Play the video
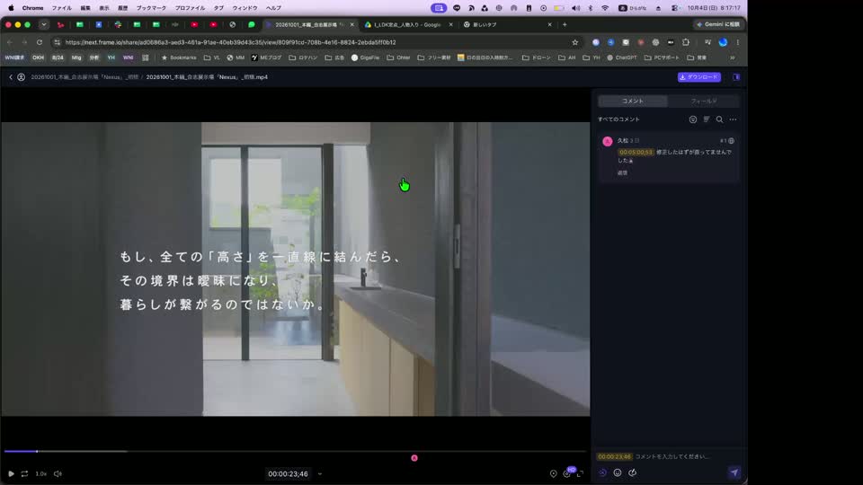863x485 pixels. pyautogui.click(x=11, y=473)
